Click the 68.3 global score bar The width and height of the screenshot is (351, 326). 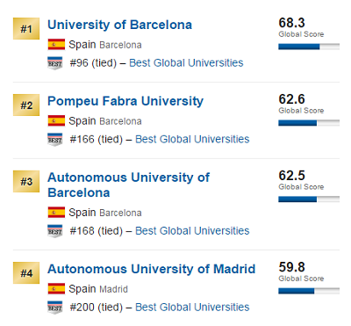click(309, 47)
